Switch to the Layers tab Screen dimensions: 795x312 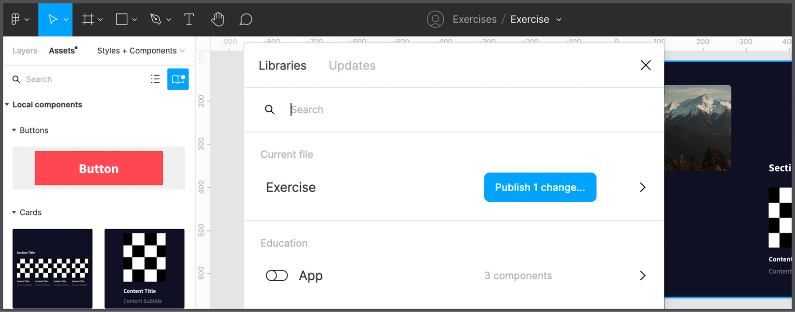coord(25,51)
